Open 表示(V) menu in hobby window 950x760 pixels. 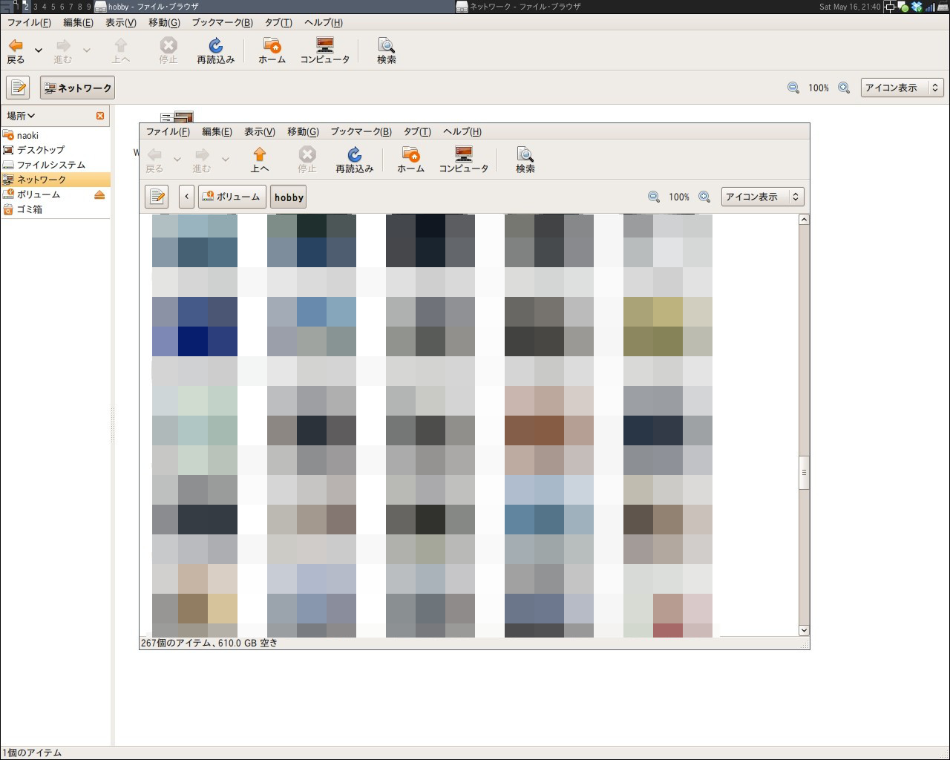pos(259,131)
